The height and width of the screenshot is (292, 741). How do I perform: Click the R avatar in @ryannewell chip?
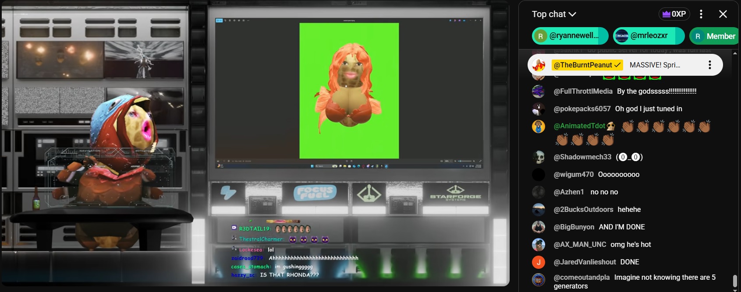[540, 36]
